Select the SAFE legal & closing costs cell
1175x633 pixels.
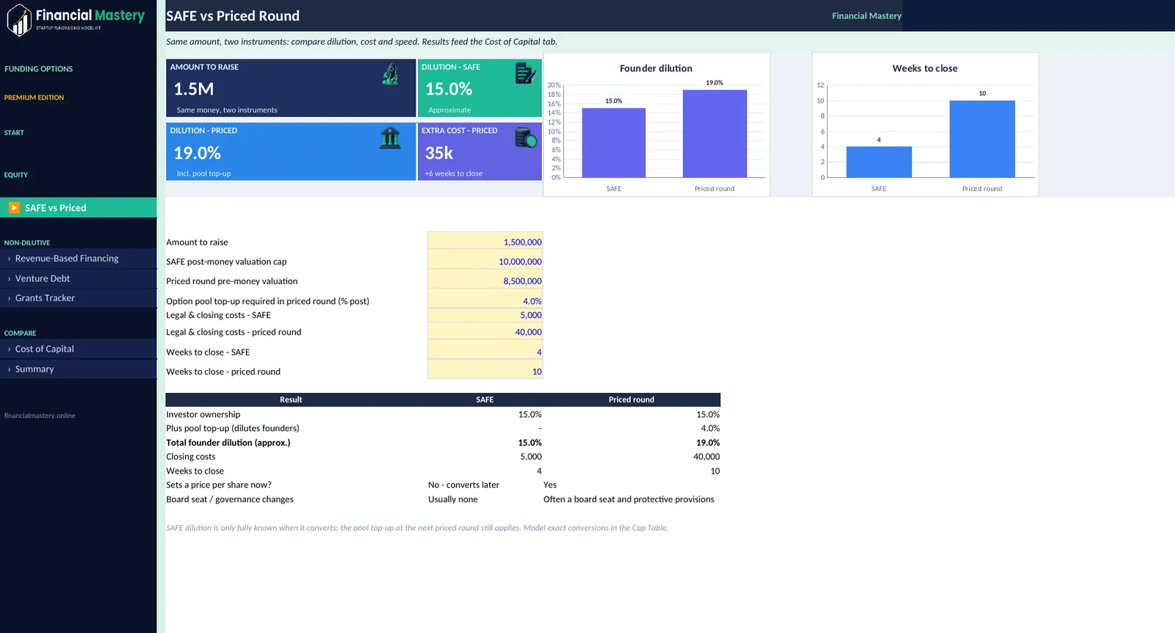[485, 315]
